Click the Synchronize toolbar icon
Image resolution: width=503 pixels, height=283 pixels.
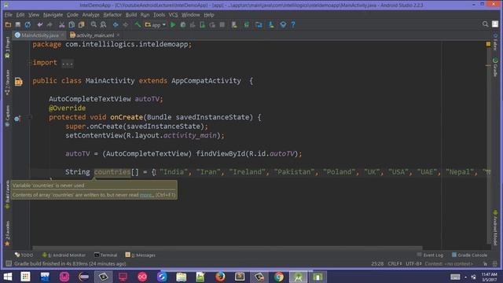(x=28, y=24)
